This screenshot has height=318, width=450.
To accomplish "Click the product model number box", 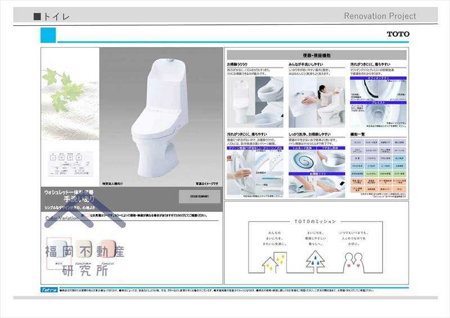I will (x=200, y=197).
